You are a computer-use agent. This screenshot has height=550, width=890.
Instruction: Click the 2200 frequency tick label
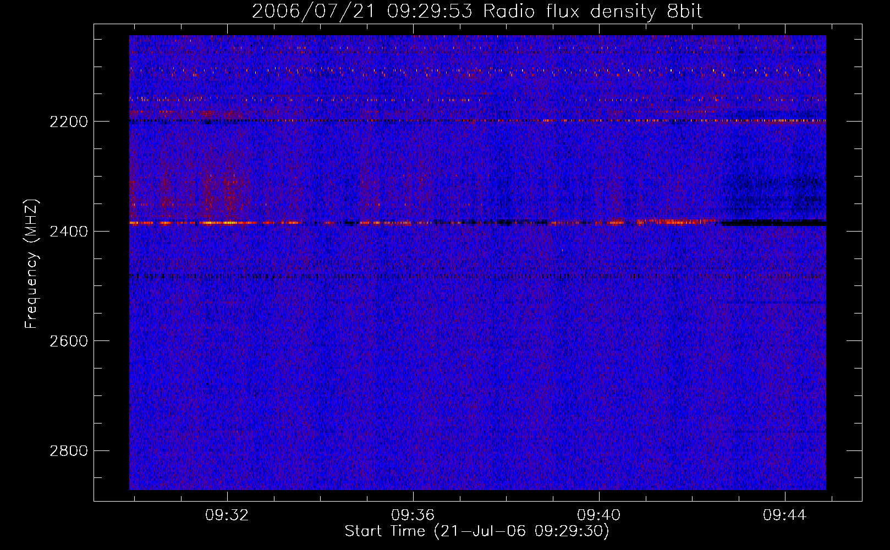pyautogui.click(x=69, y=122)
